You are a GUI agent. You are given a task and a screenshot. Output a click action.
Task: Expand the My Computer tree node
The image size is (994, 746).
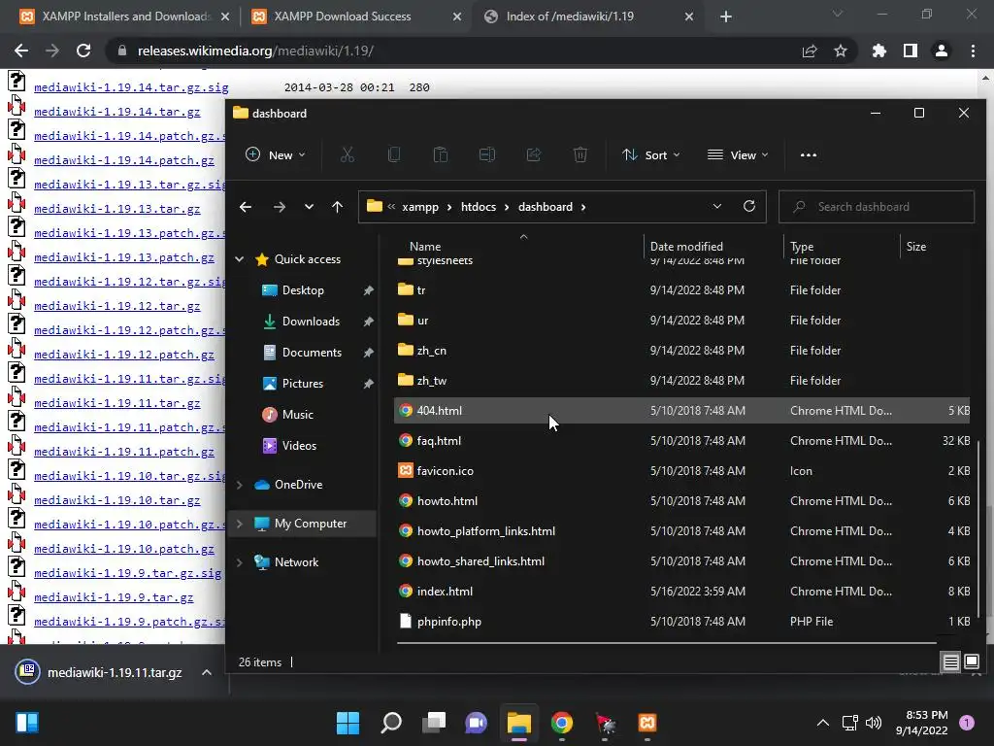coord(240,524)
